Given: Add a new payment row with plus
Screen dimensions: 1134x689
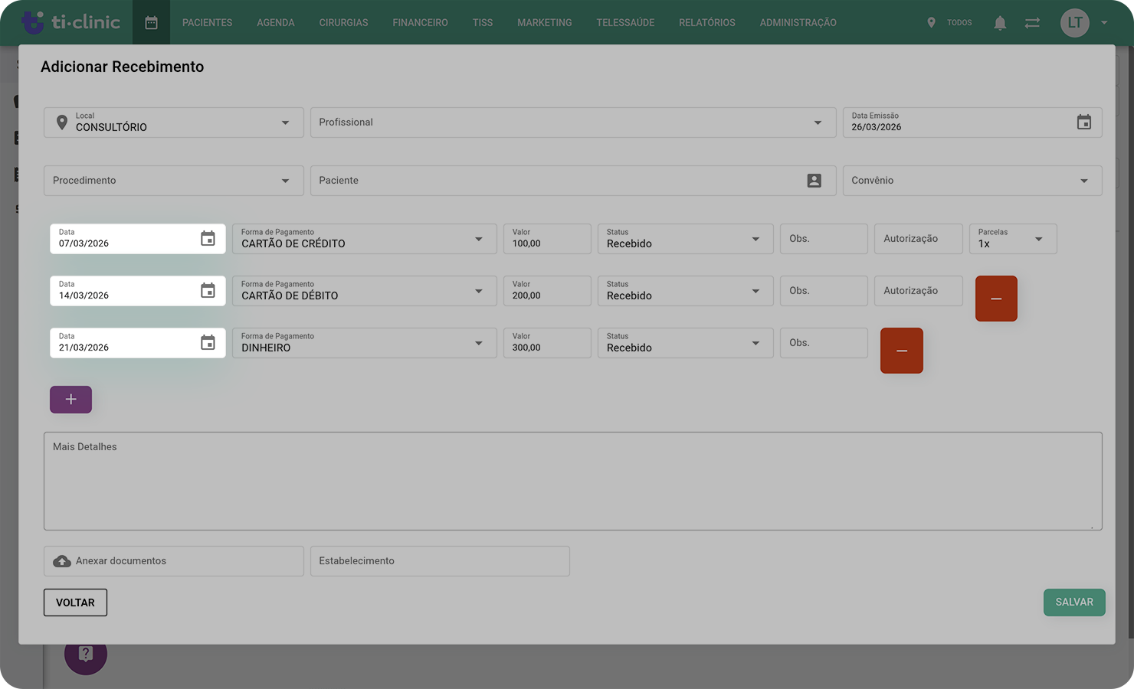Looking at the screenshot, I should (x=70, y=400).
